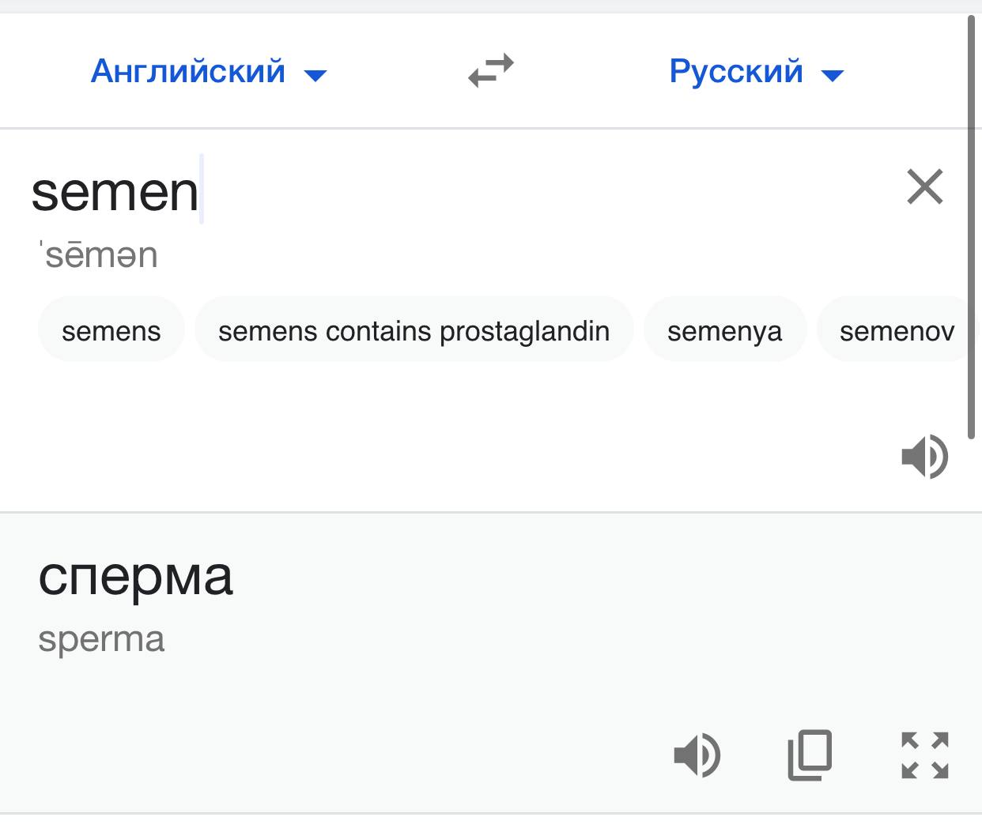Image resolution: width=982 pixels, height=828 pixels.
Task: Copy the translation to clipboard
Action: click(810, 755)
